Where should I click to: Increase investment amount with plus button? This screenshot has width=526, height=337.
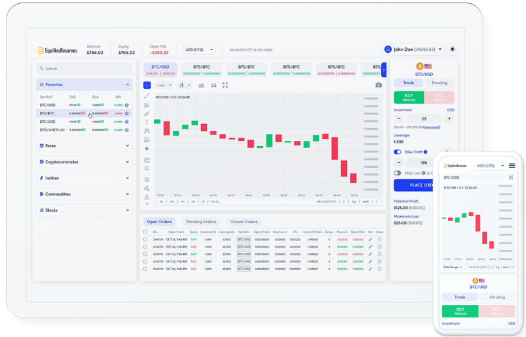click(x=449, y=118)
